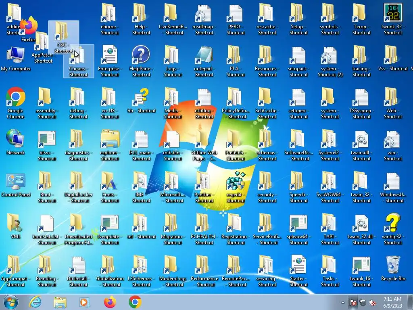Select the Tasks shortcut folder
This screenshot has height=310, width=413.
point(330,271)
